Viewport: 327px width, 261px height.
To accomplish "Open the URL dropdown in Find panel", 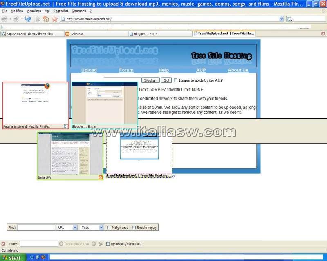I will pos(74,228).
